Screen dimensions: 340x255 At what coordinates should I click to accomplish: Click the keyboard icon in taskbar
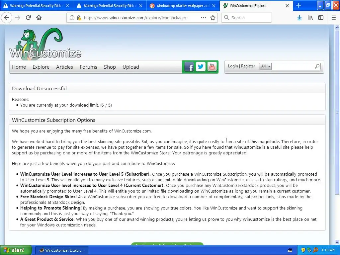pos(290,250)
